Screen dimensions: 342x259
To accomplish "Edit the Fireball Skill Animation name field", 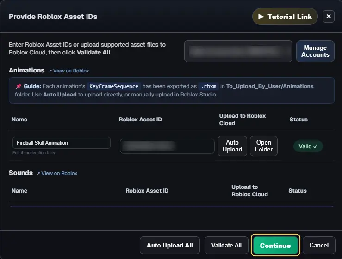I will click(62, 143).
